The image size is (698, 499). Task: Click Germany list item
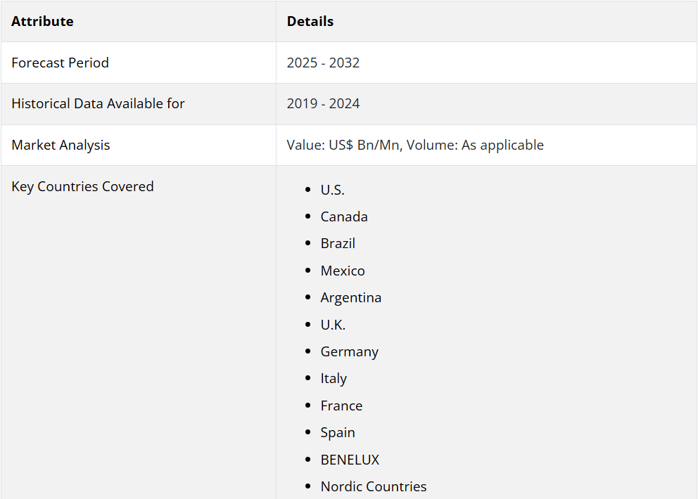[x=350, y=352]
